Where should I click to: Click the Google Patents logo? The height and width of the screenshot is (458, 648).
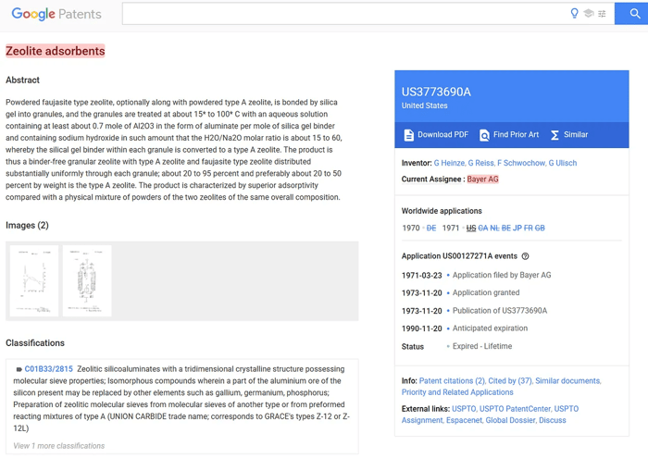[x=56, y=14]
